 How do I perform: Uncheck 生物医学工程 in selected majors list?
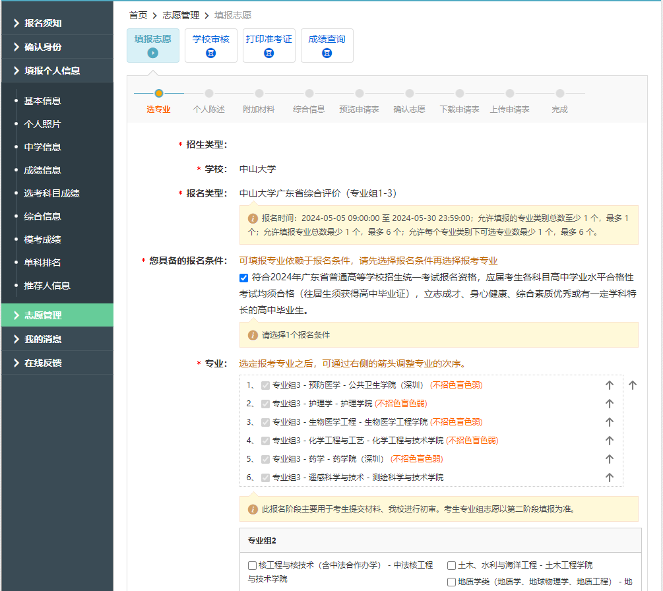(265, 422)
